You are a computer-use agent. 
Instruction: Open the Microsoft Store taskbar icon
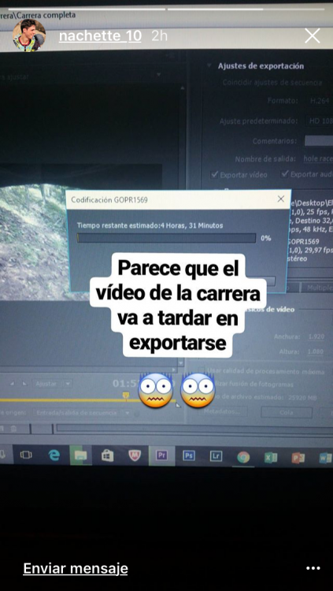(107, 455)
